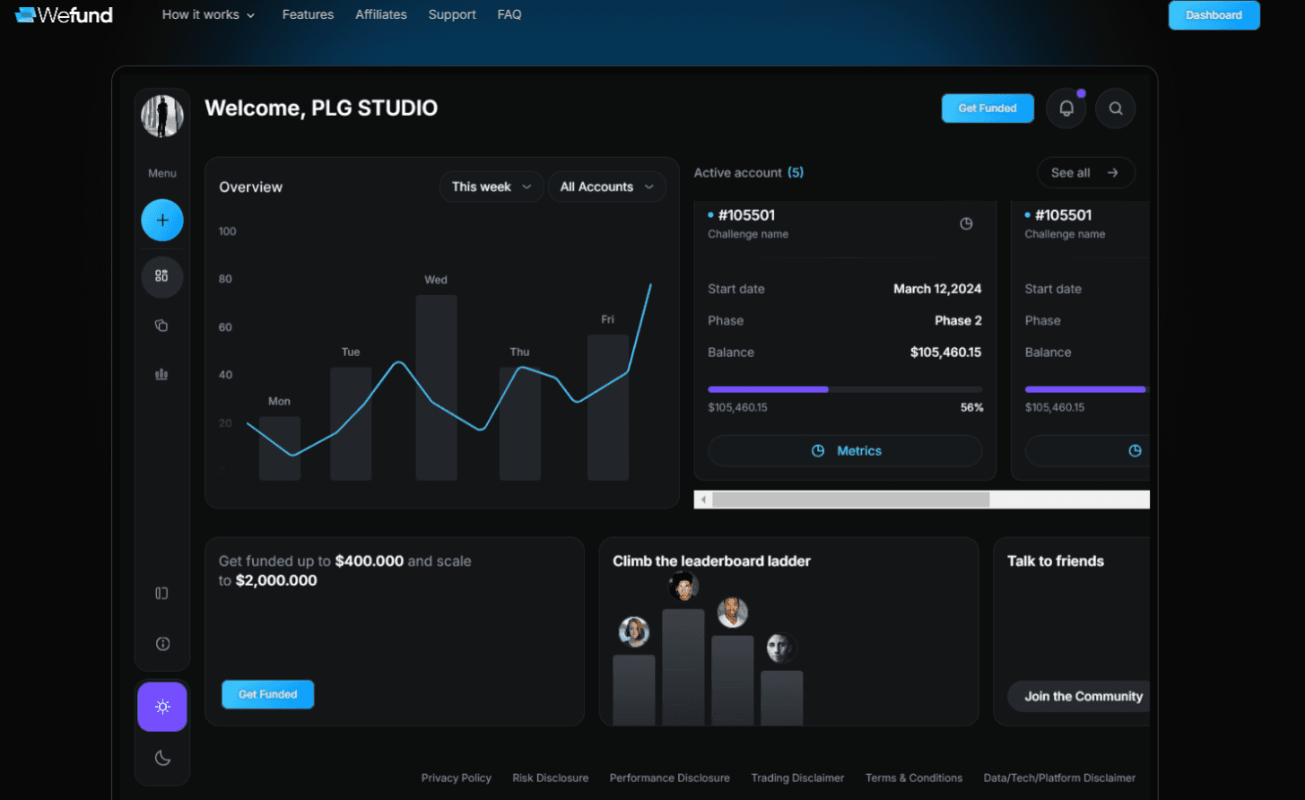
Task: Open Support in top navigation
Action: click(452, 14)
